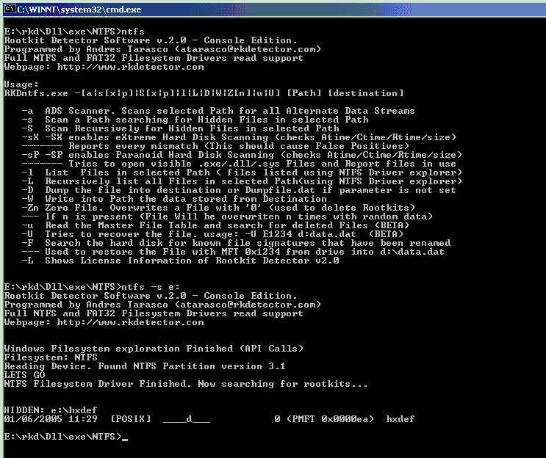Click the "-Zn Zero File" option line
Viewport: 546px width, 458px height.
tap(220, 208)
